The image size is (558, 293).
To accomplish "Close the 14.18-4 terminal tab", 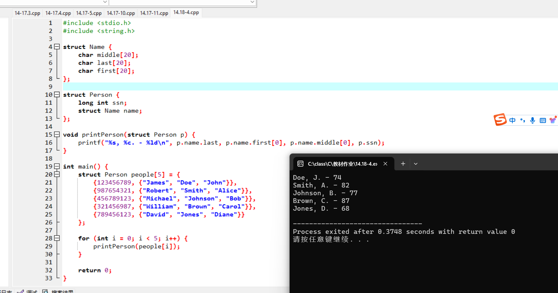I will coord(385,164).
